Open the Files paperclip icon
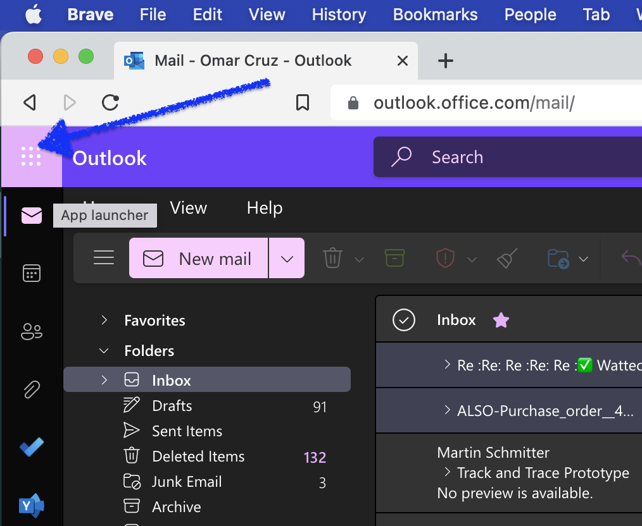 [x=31, y=389]
